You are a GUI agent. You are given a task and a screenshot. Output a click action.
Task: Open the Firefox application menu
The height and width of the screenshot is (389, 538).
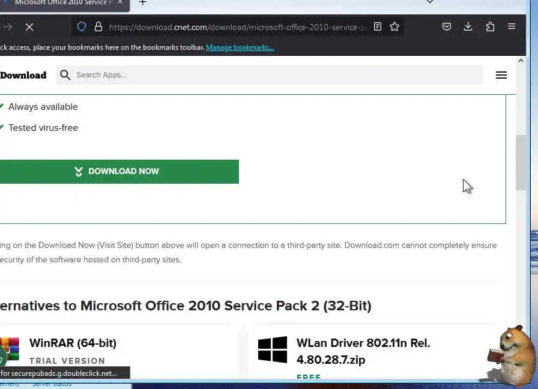click(512, 27)
